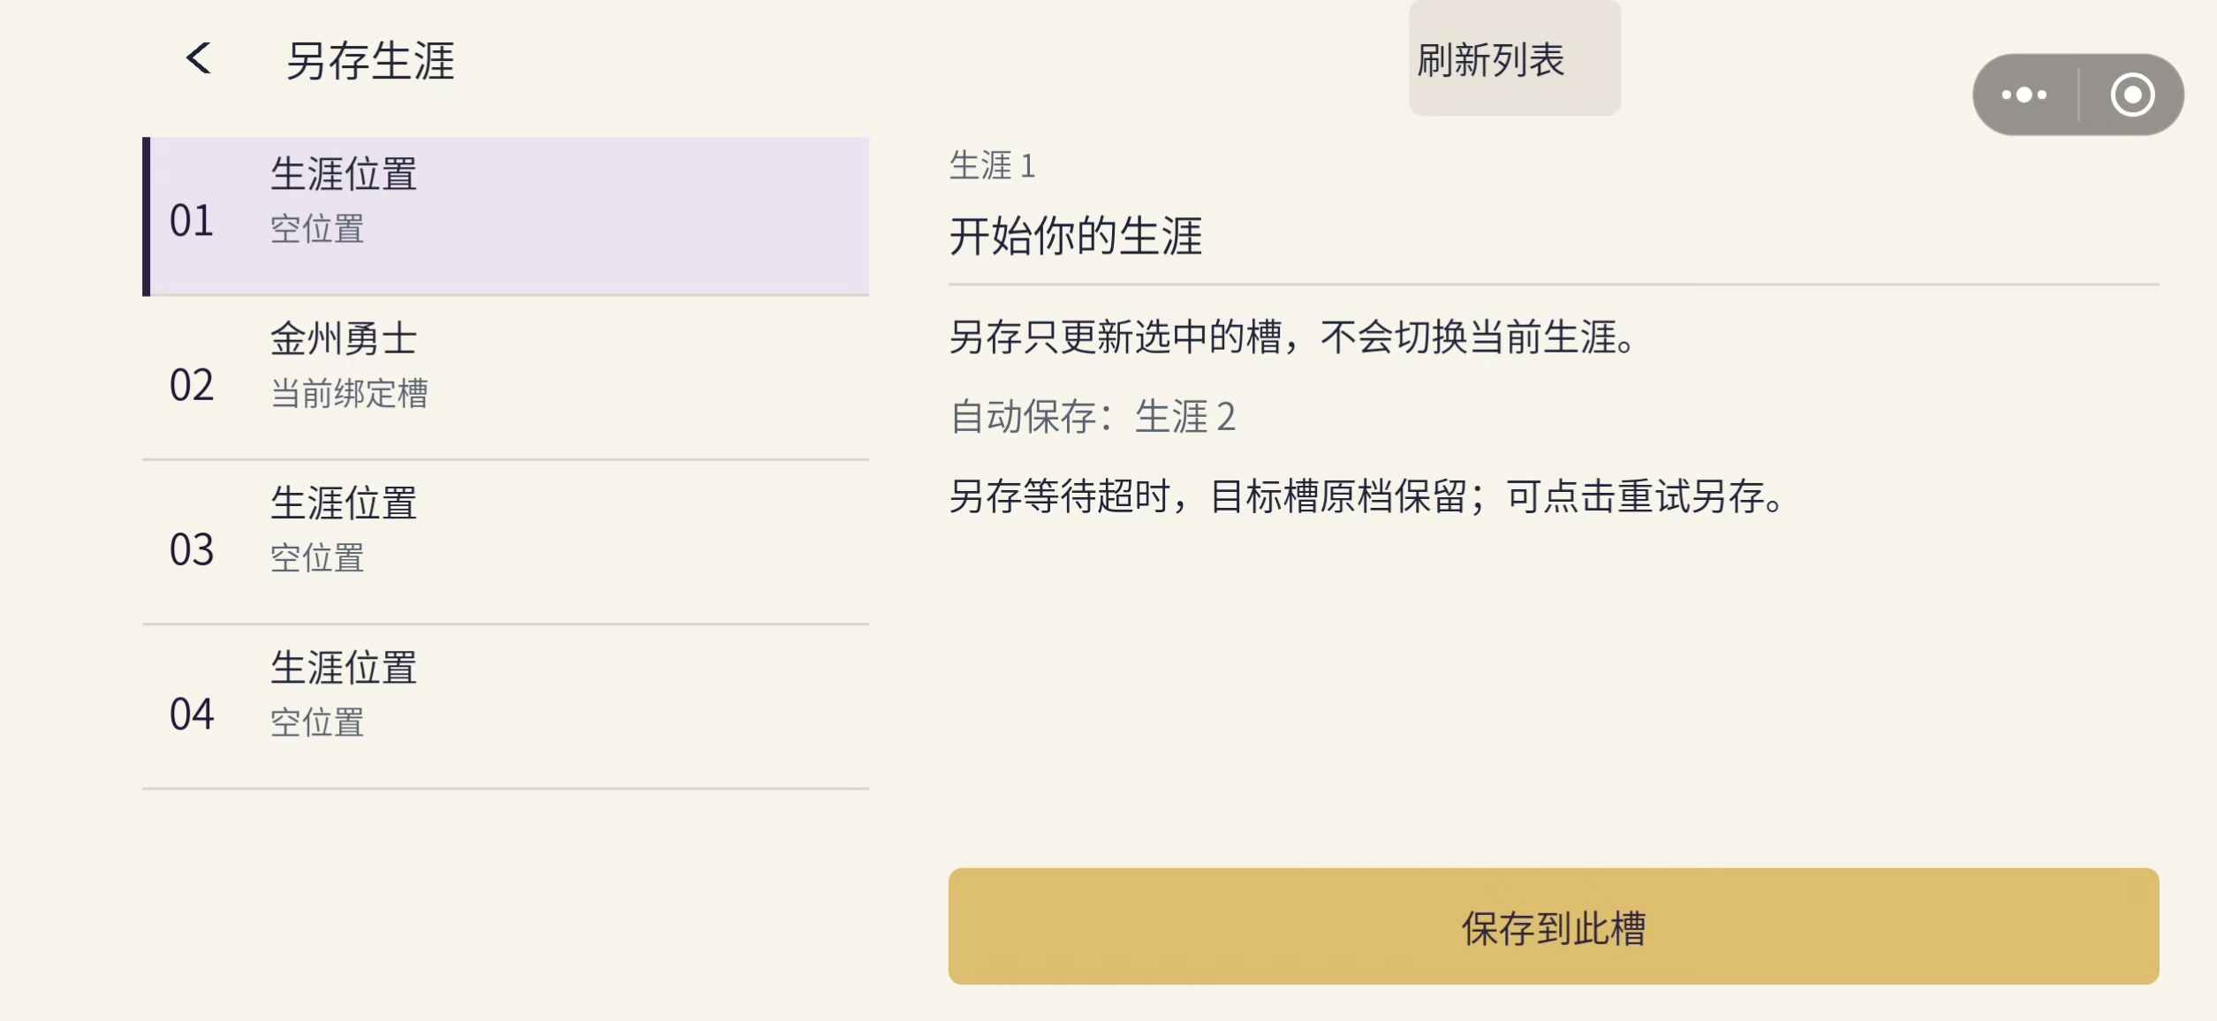Viewport: 2217px width, 1021px height.
Task: Click the 03 slot number
Action: [x=192, y=549]
